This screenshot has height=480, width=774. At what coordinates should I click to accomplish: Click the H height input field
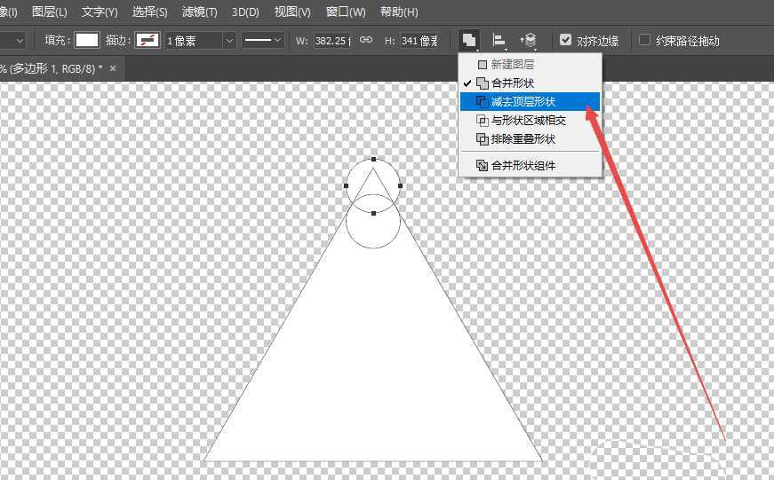pyautogui.click(x=419, y=41)
